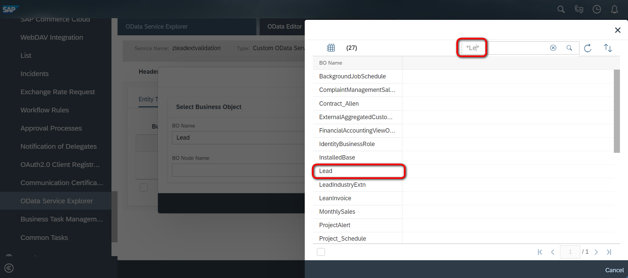The height and width of the screenshot is (278, 628).
Task: Collapse the left navigation pane
Action: pos(9,268)
